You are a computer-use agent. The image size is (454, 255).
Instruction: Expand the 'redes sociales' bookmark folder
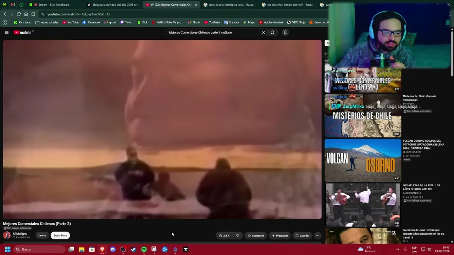47,22
